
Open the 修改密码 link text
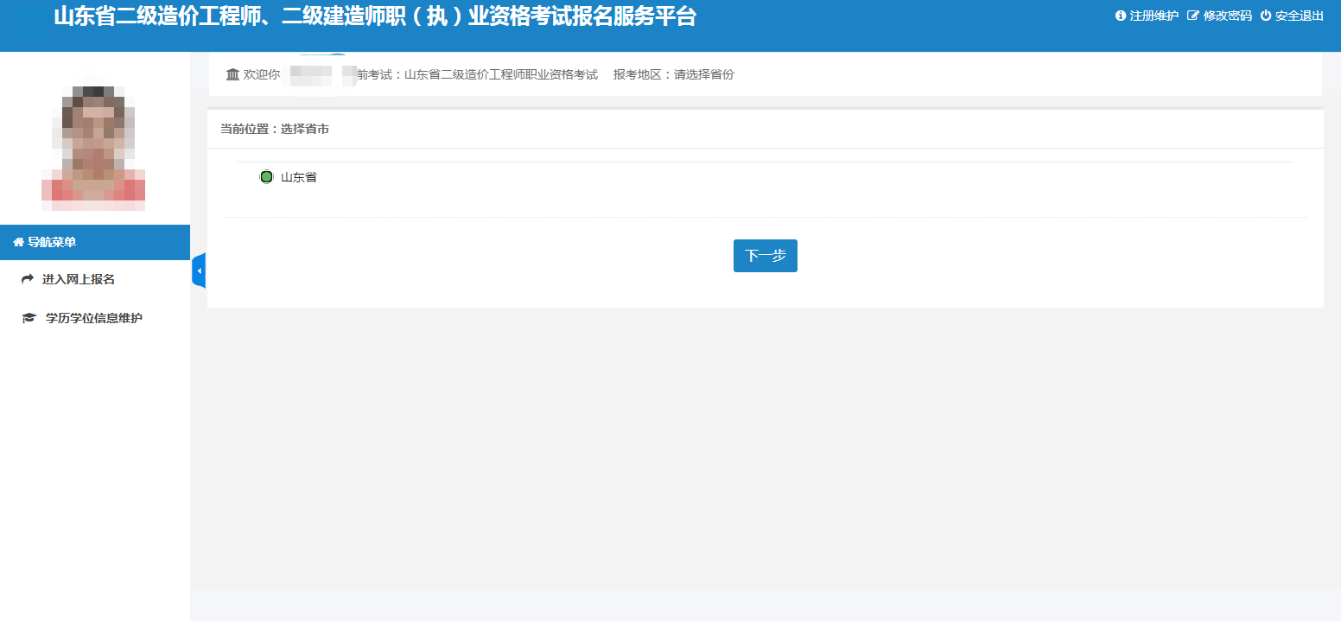click(1227, 16)
